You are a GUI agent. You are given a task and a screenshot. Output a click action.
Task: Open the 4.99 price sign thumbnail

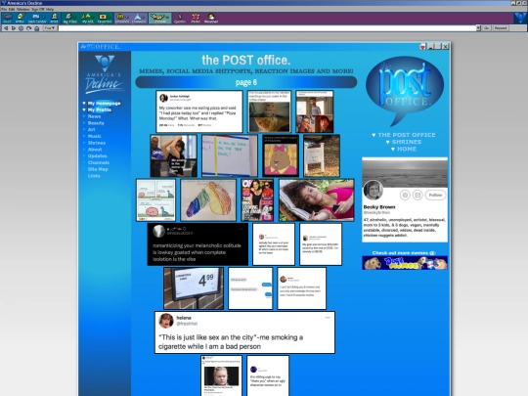(194, 288)
